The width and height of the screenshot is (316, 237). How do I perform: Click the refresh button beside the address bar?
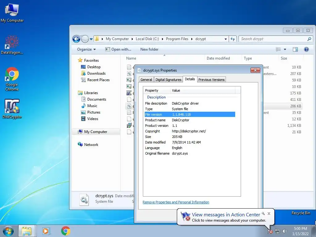pyautogui.click(x=233, y=39)
